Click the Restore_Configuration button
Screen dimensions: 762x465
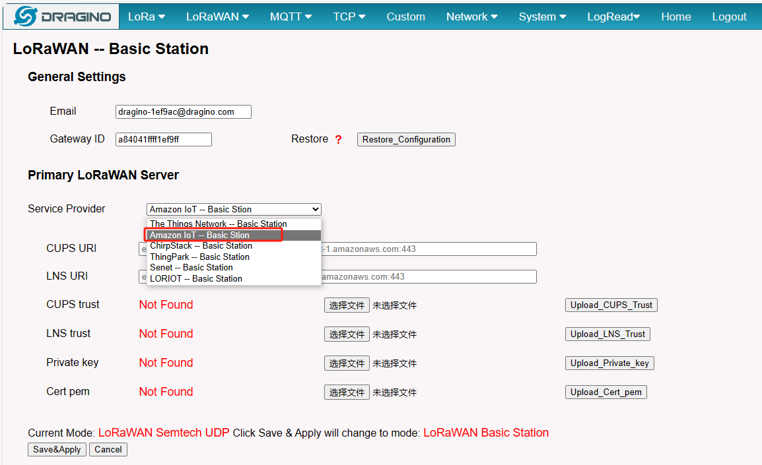tap(406, 139)
